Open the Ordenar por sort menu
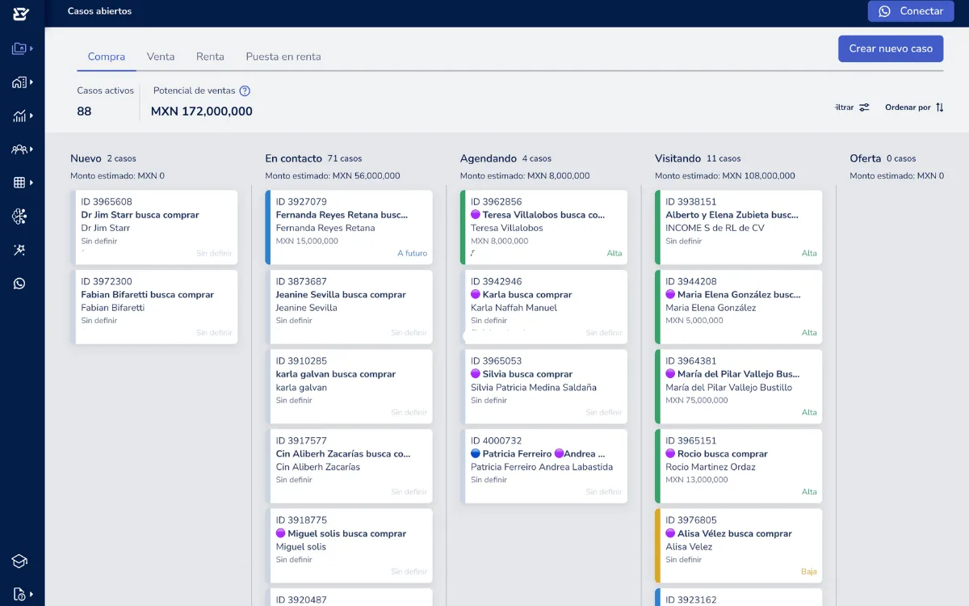The width and height of the screenshot is (969, 606). (914, 107)
